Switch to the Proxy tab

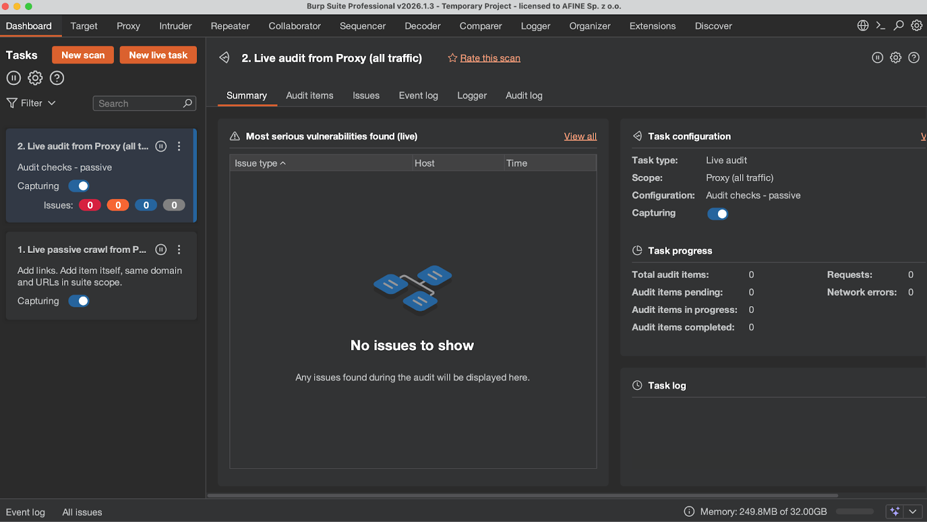tap(128, 26)
